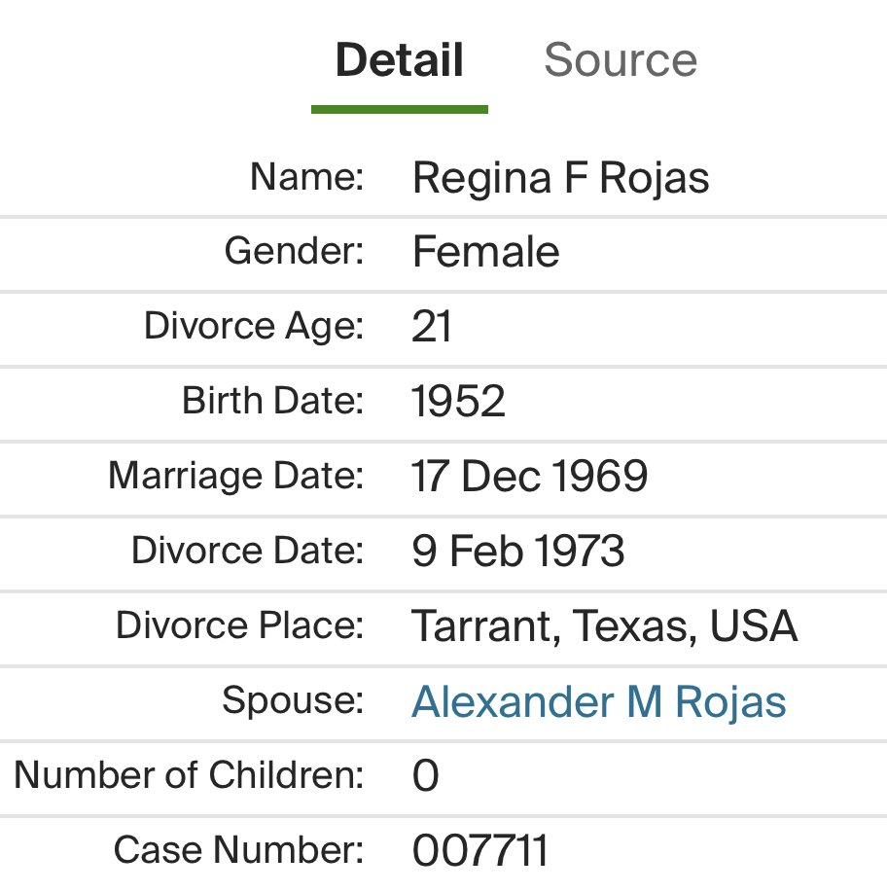887x892 pixels.
Task: Click marriage date 17 Dec 1969
Action: click(529, 476)
